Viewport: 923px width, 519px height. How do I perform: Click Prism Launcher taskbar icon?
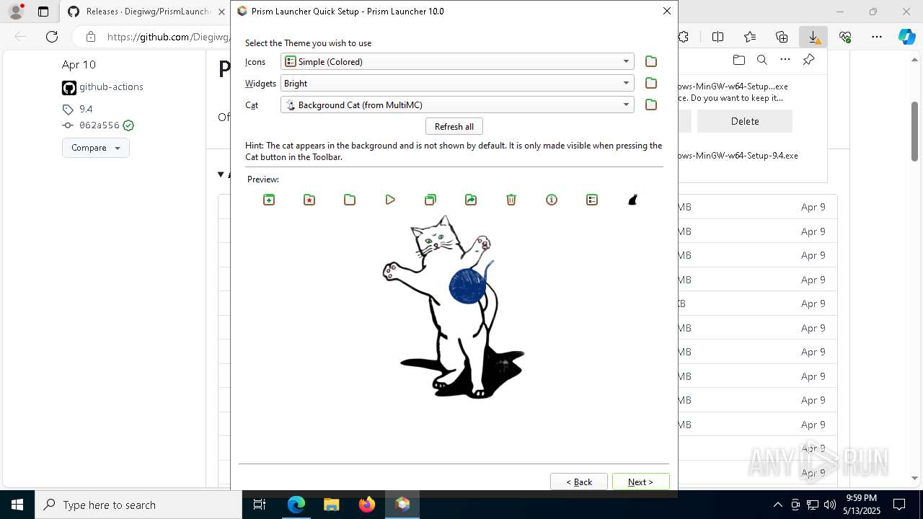coord(402,505)
